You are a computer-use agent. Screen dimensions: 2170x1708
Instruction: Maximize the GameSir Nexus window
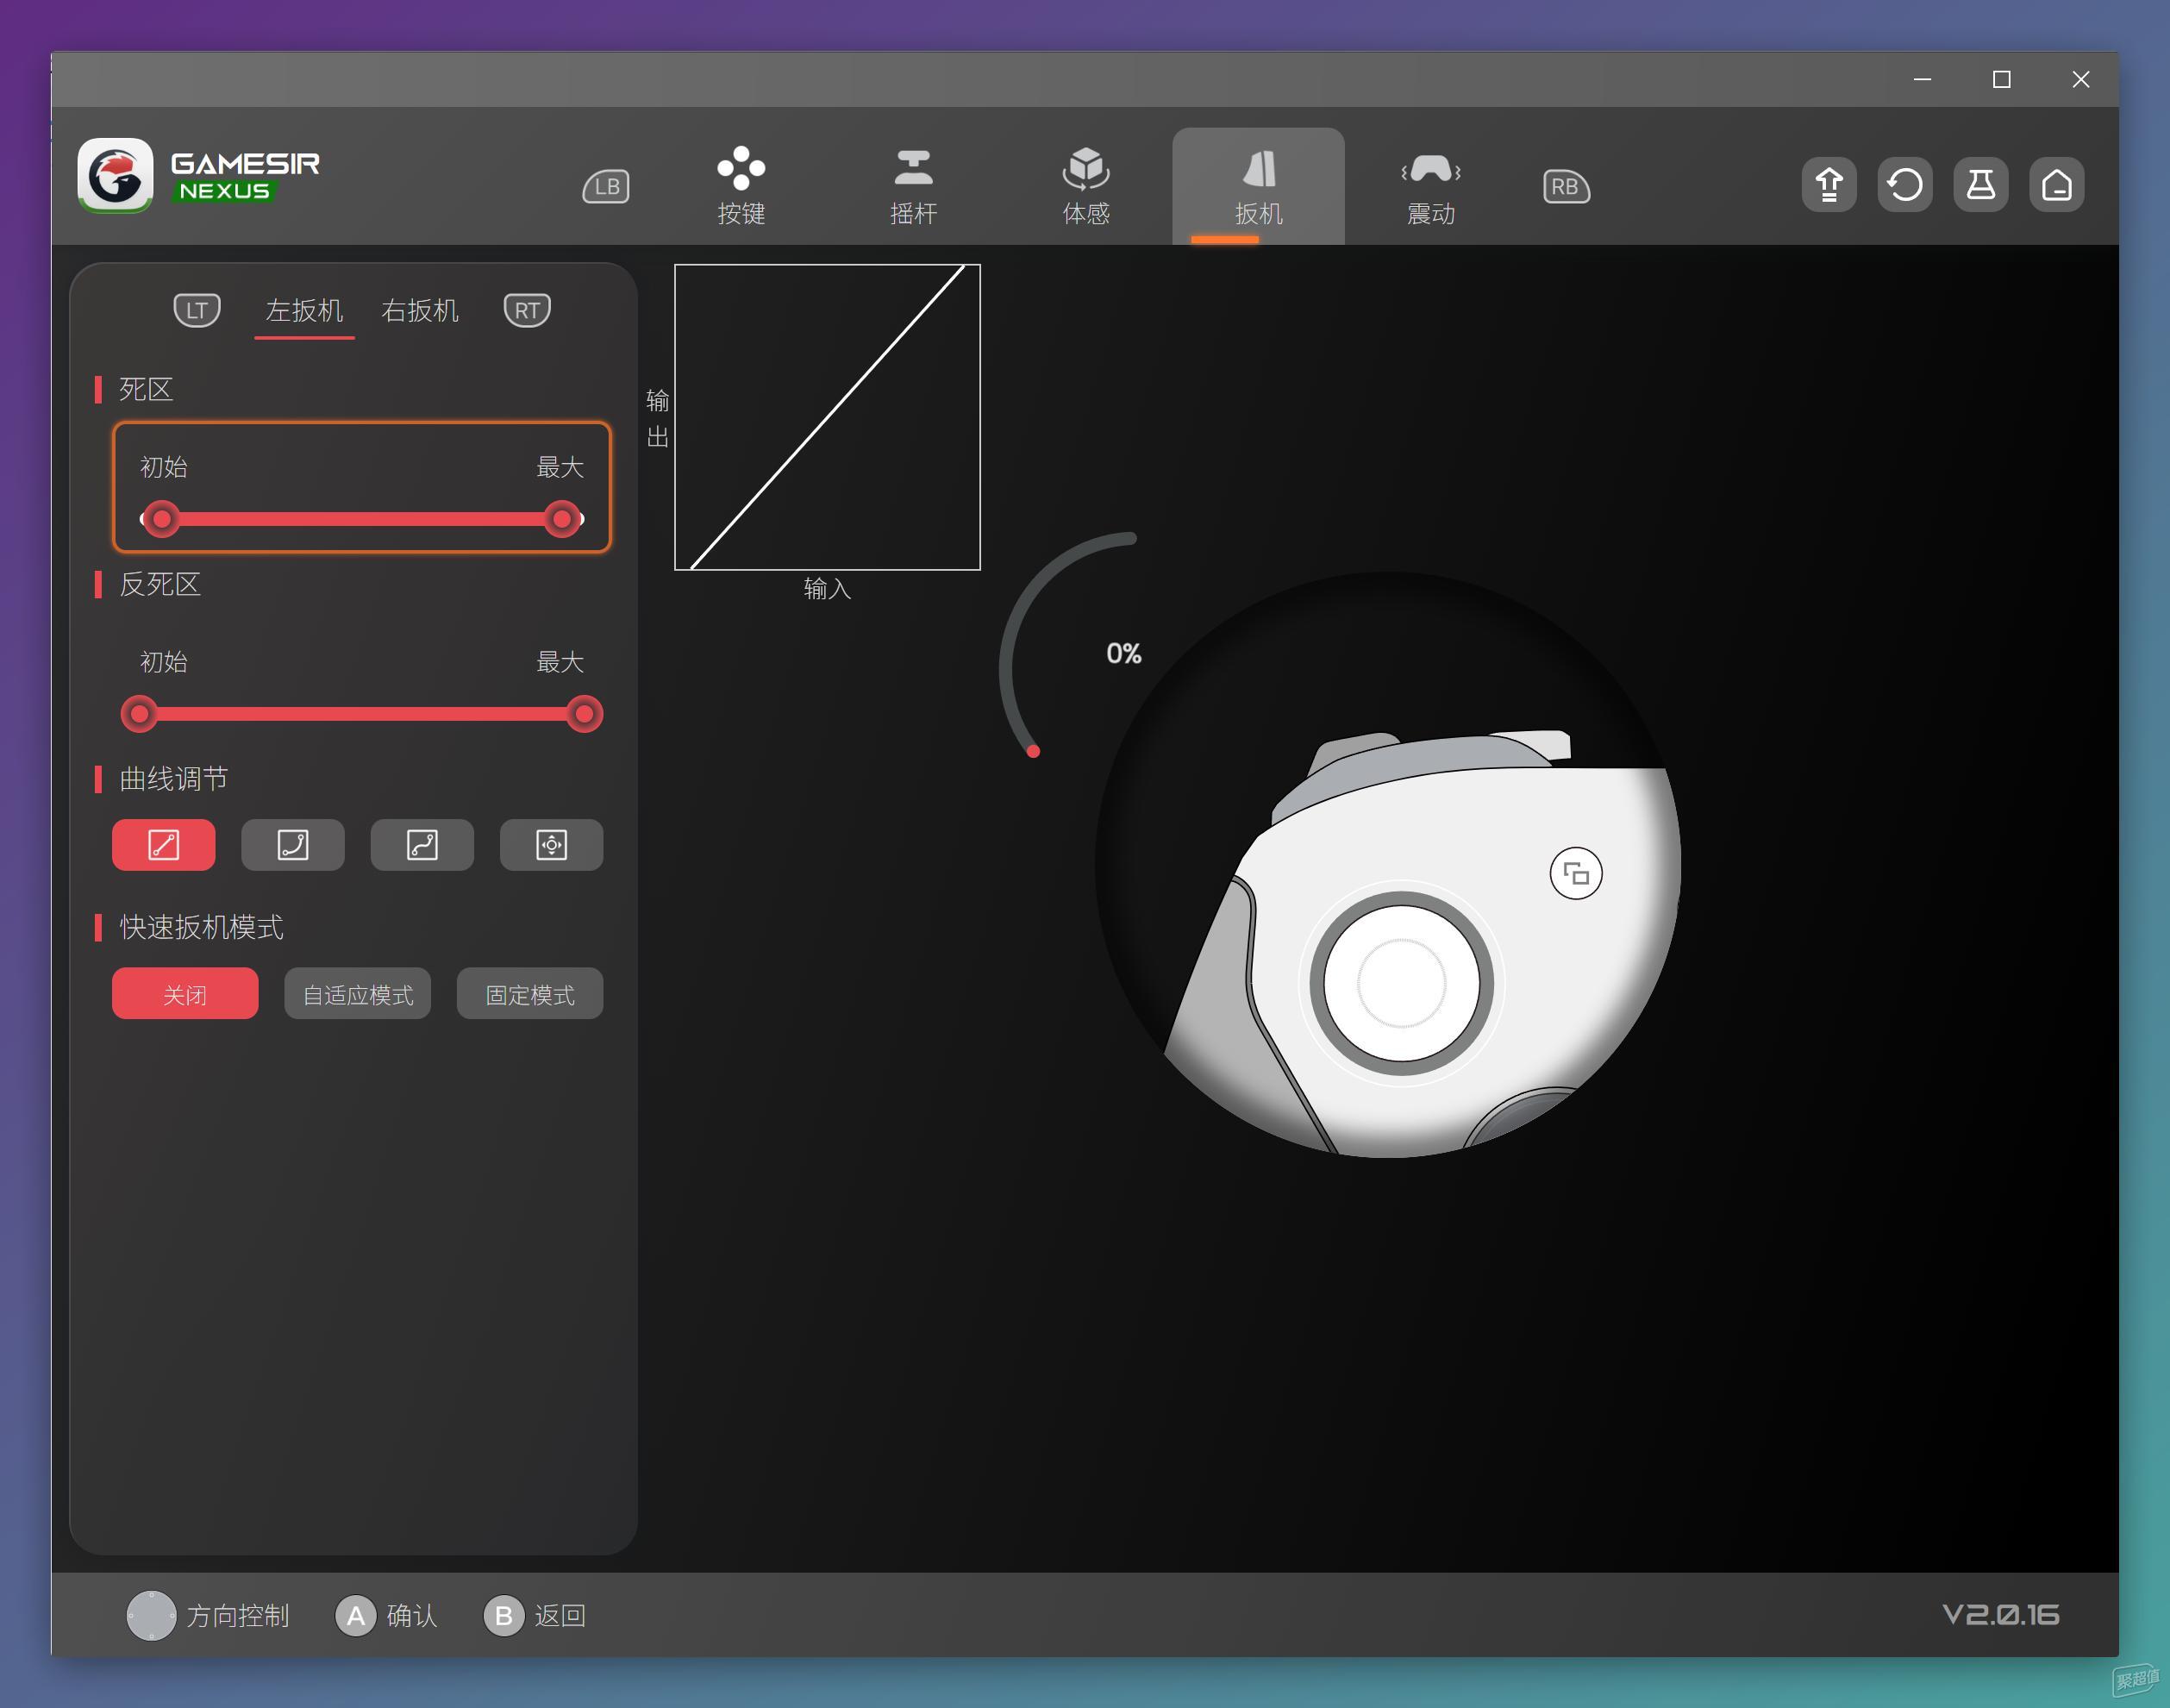[2001, 79]
